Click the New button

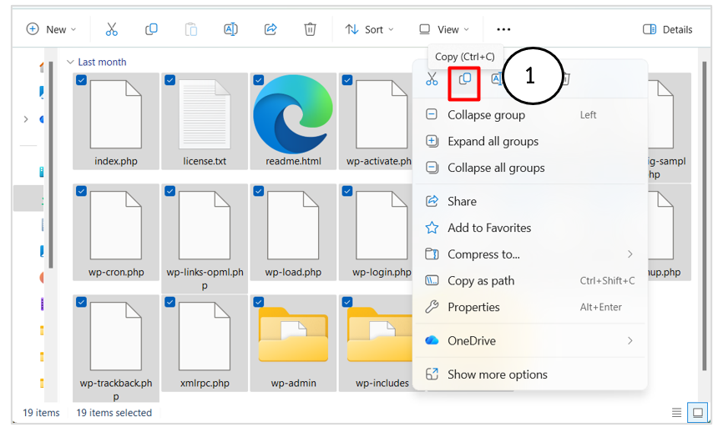click(51, 29)
